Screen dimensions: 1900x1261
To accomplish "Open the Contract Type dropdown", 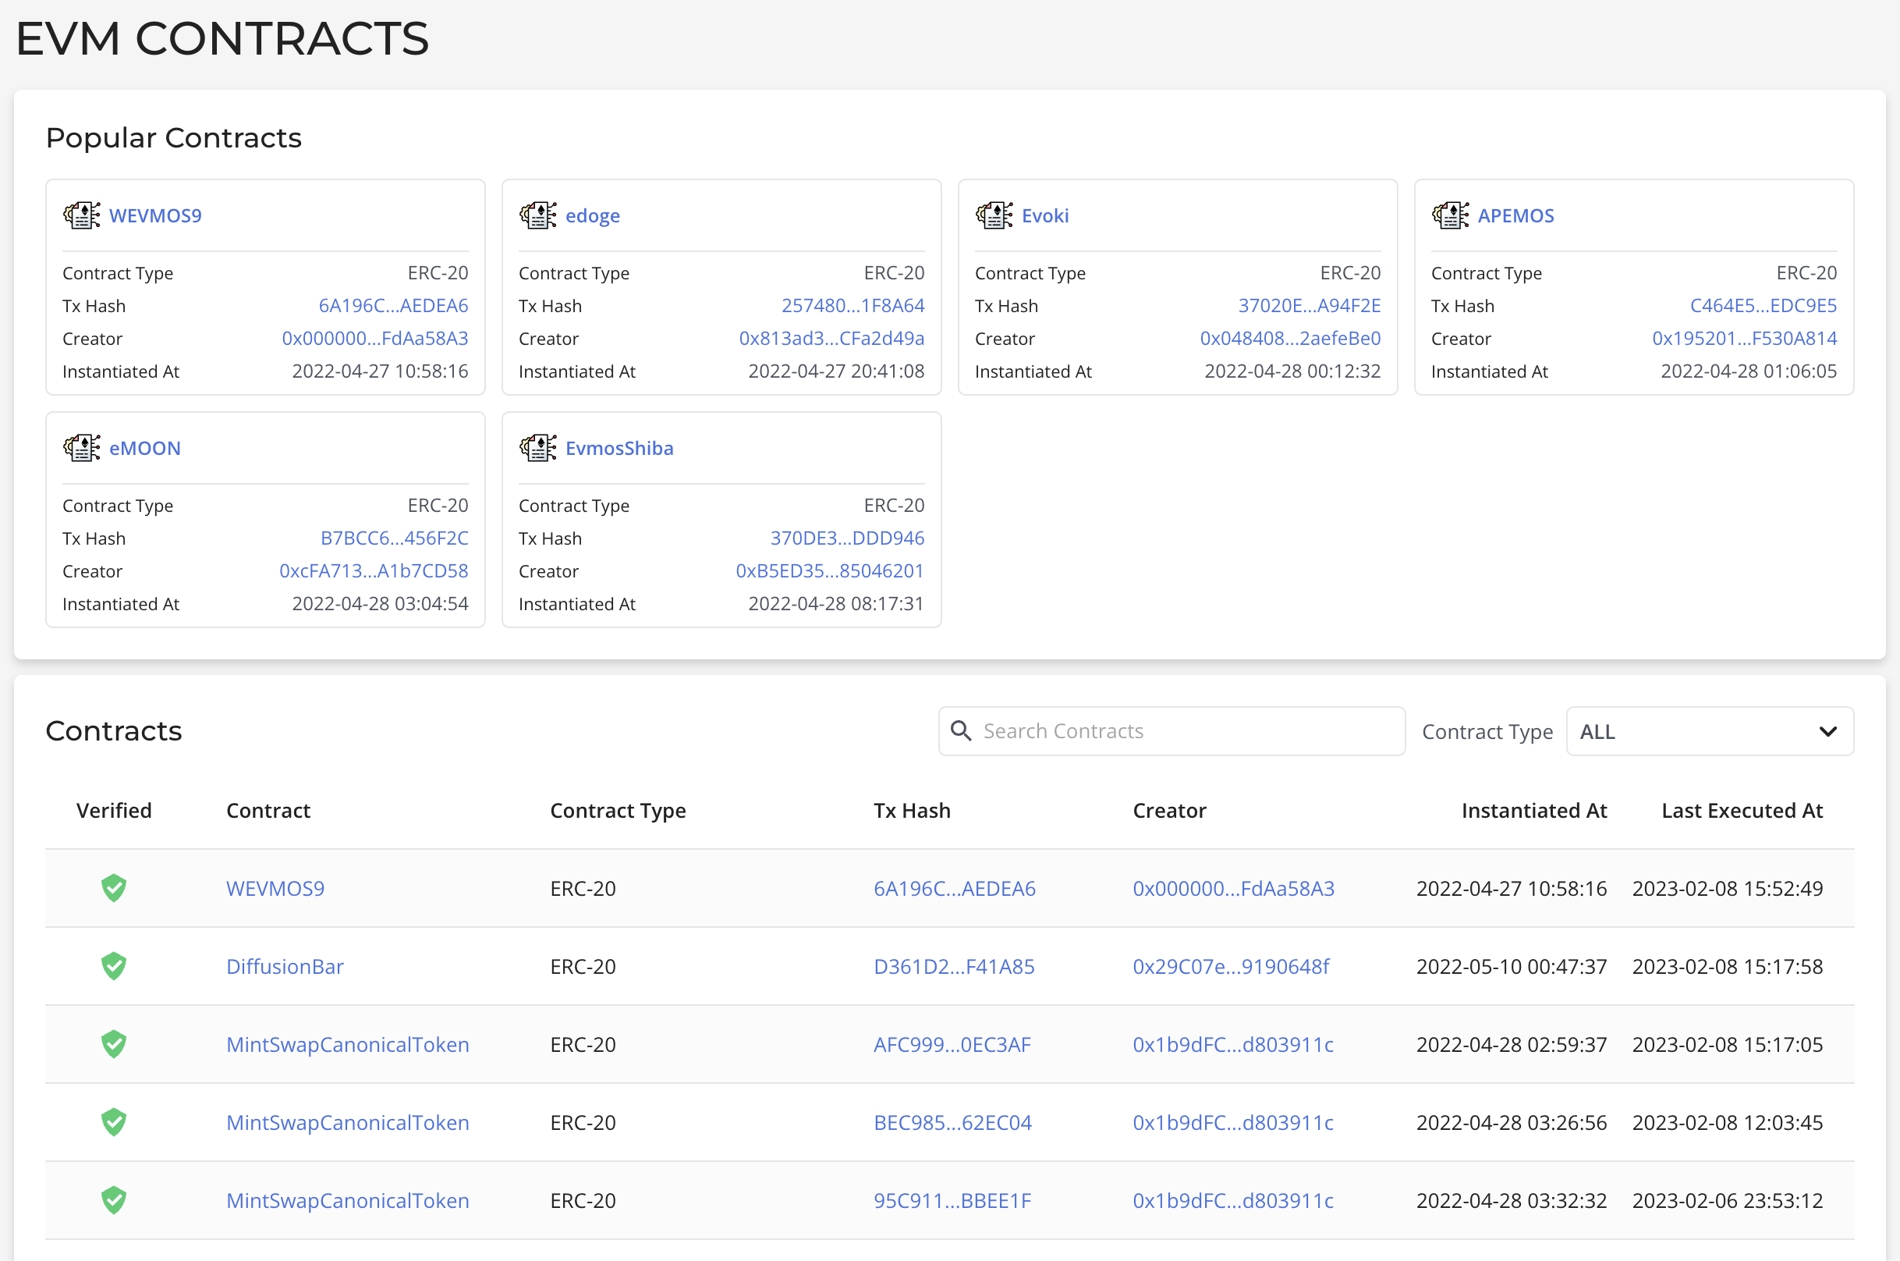I will tap(1708, 731).
